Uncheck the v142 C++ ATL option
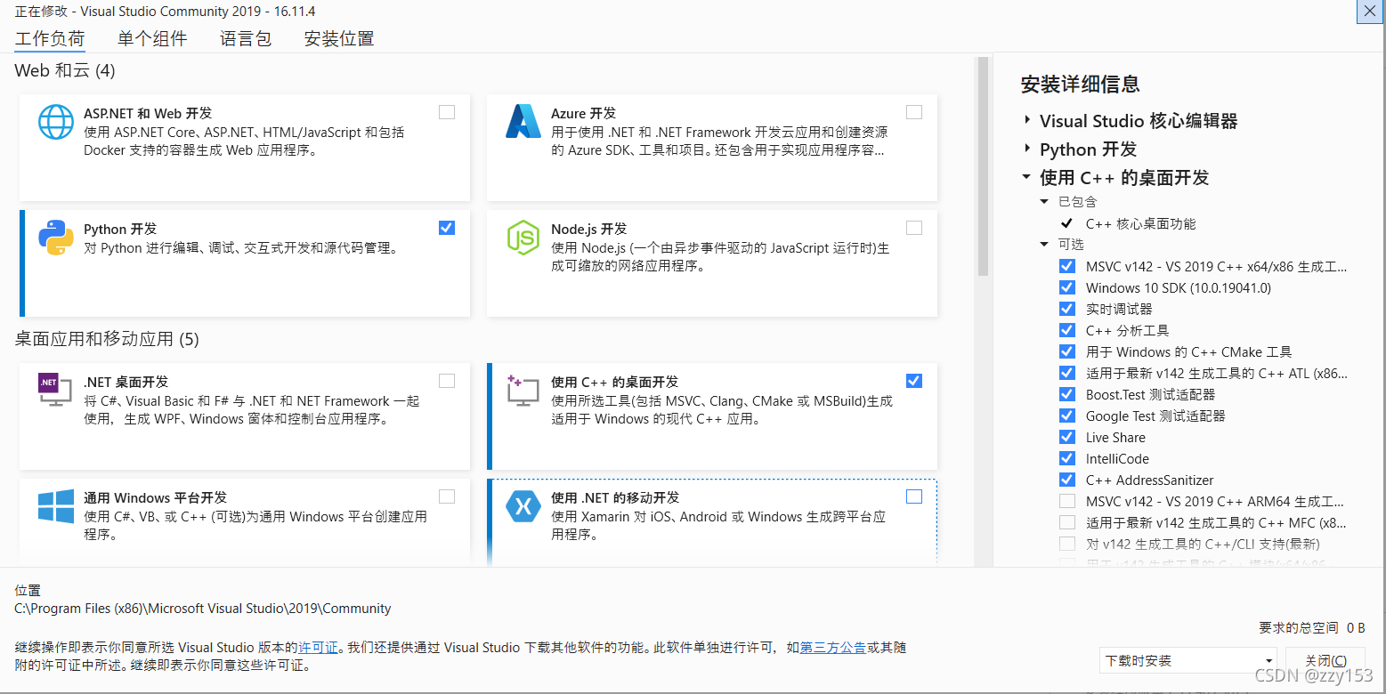1386x694 pixels. 1067,373
